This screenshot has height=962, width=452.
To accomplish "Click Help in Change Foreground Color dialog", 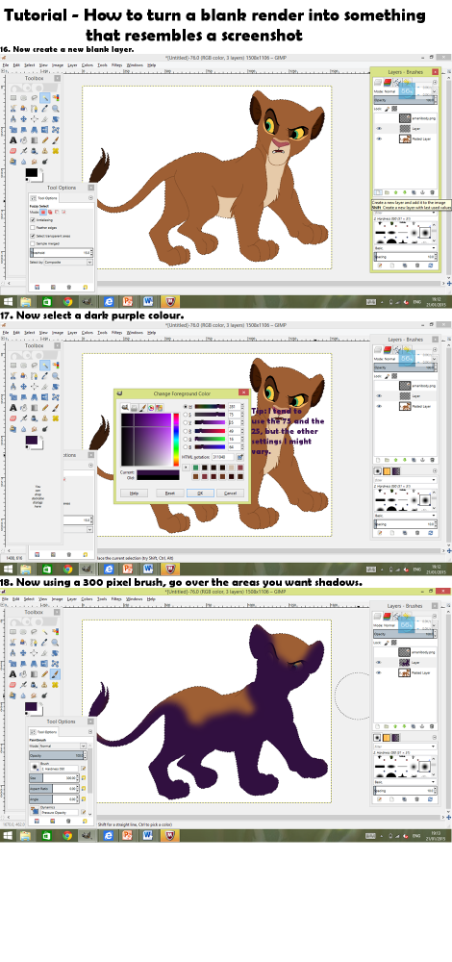I will 134,494.
